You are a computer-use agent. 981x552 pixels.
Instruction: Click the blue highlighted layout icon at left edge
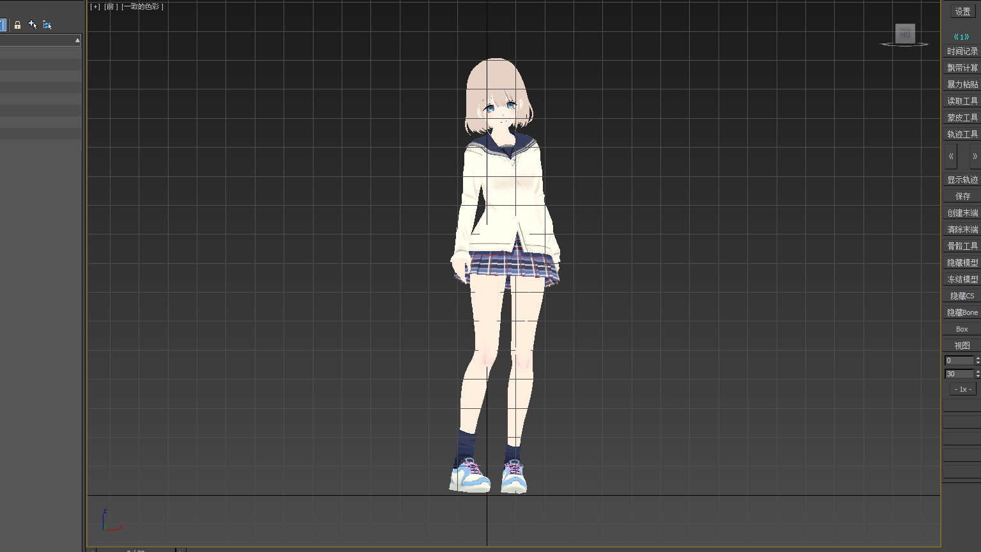tap(3, 25)
